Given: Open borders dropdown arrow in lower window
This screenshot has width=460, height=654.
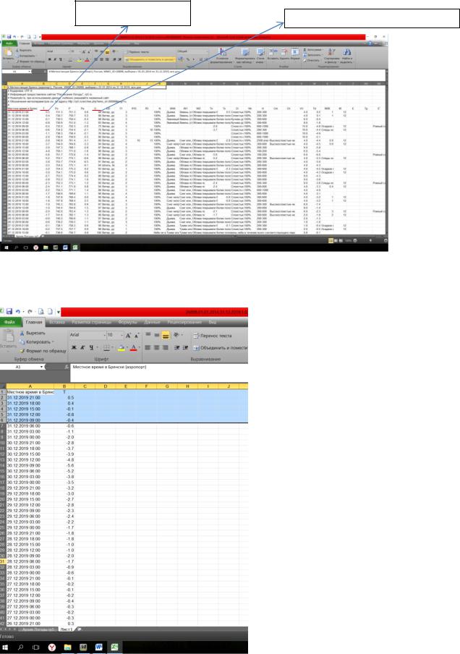Looking at the screenshot, I should point(113,347).
